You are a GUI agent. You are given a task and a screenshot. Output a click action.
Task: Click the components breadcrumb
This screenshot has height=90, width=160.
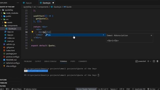pos(43,7)
